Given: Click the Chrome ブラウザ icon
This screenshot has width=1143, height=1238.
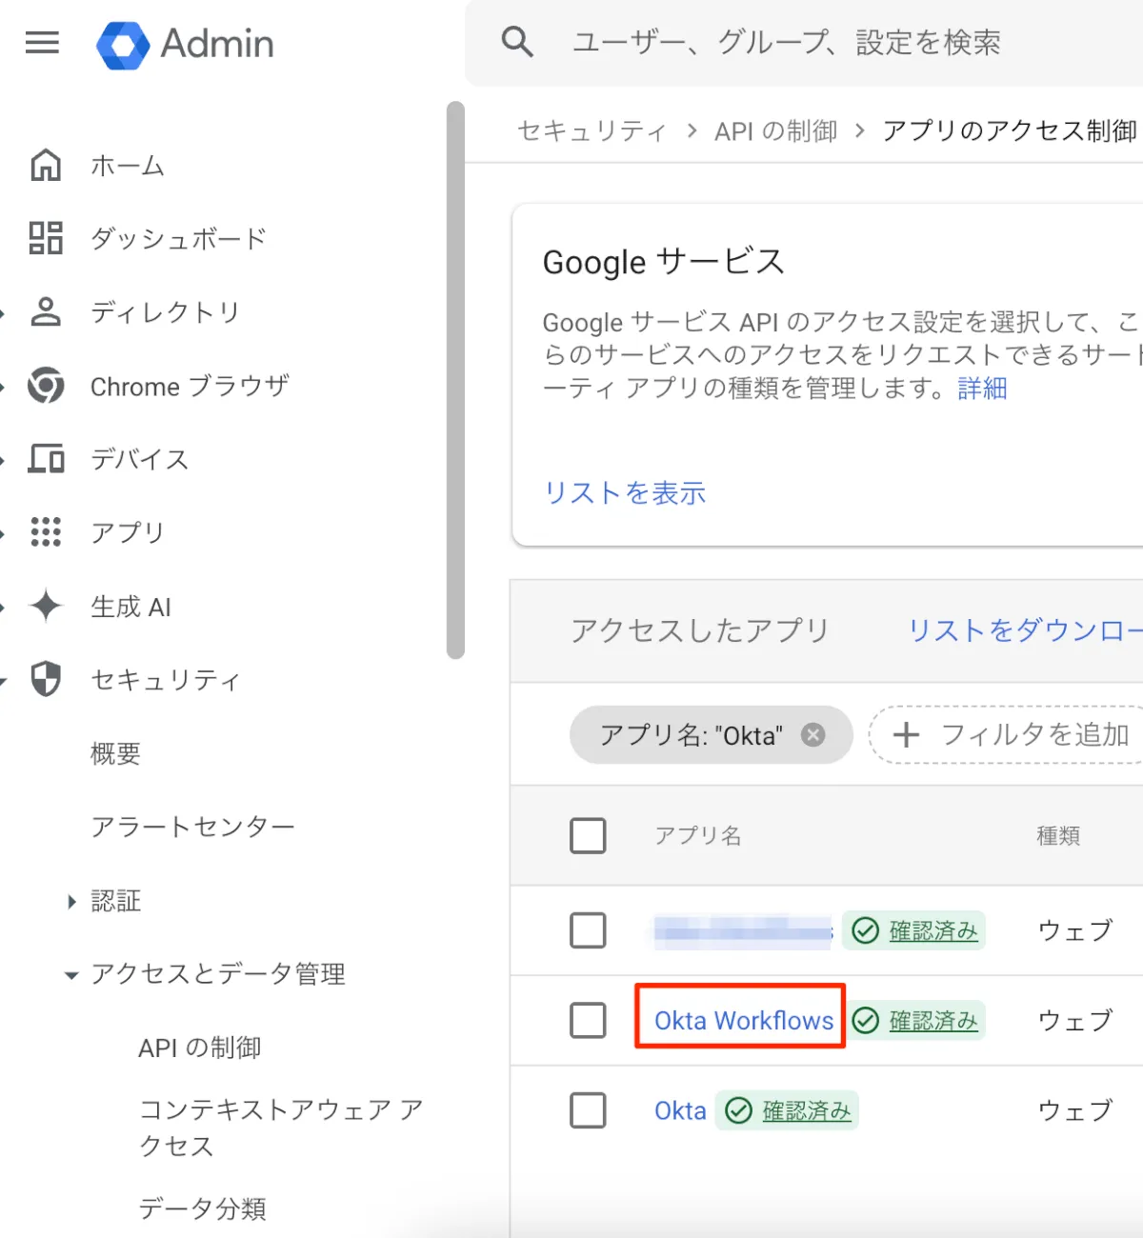Looking at the screenshot, I should [46, 386].
